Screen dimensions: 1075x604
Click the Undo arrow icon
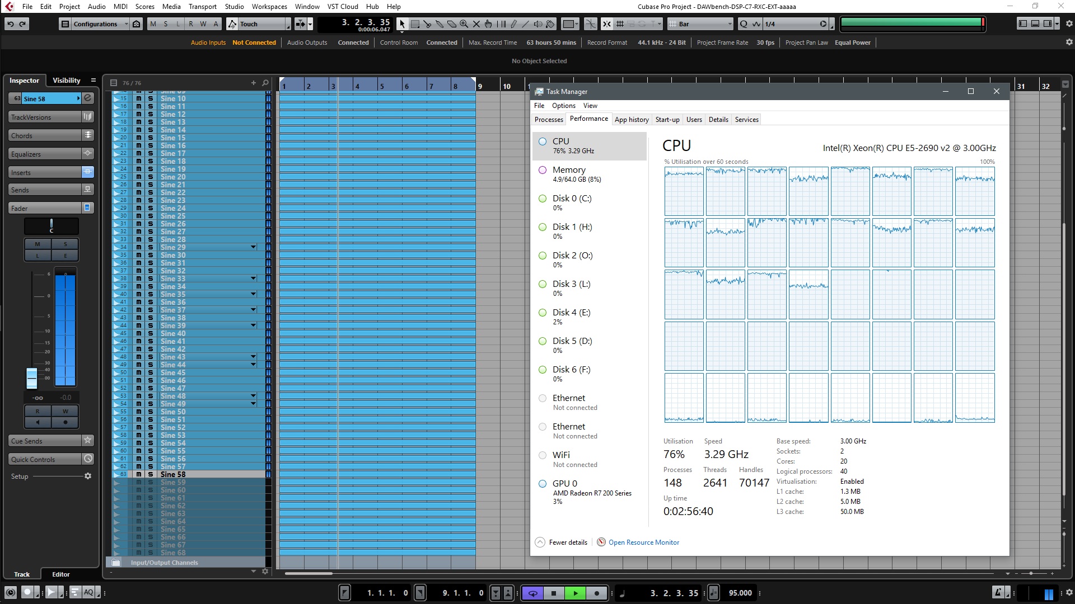(10, 24)
